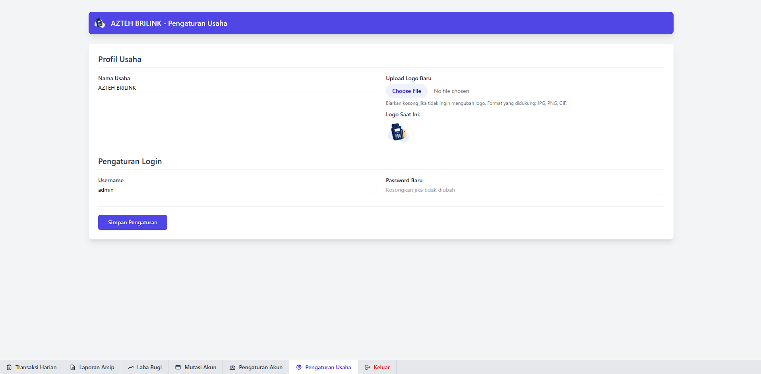761x374 pixels.
Task: Click the Password Baru input field
Action: pyautogui.click(x=525, y=190)
